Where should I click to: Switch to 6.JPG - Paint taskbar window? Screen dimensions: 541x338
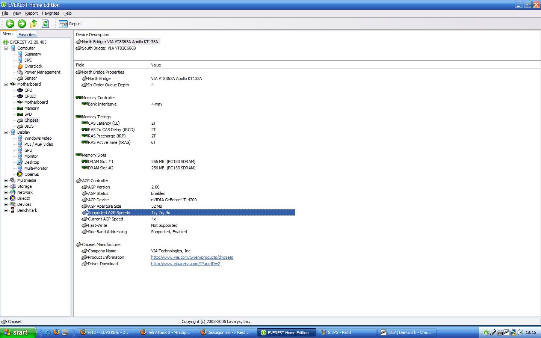click(x=346, y=332)
